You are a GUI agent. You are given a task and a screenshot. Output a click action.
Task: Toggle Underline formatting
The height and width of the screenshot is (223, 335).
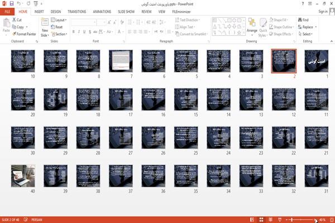pyautogui.click(x=84, y=32)
